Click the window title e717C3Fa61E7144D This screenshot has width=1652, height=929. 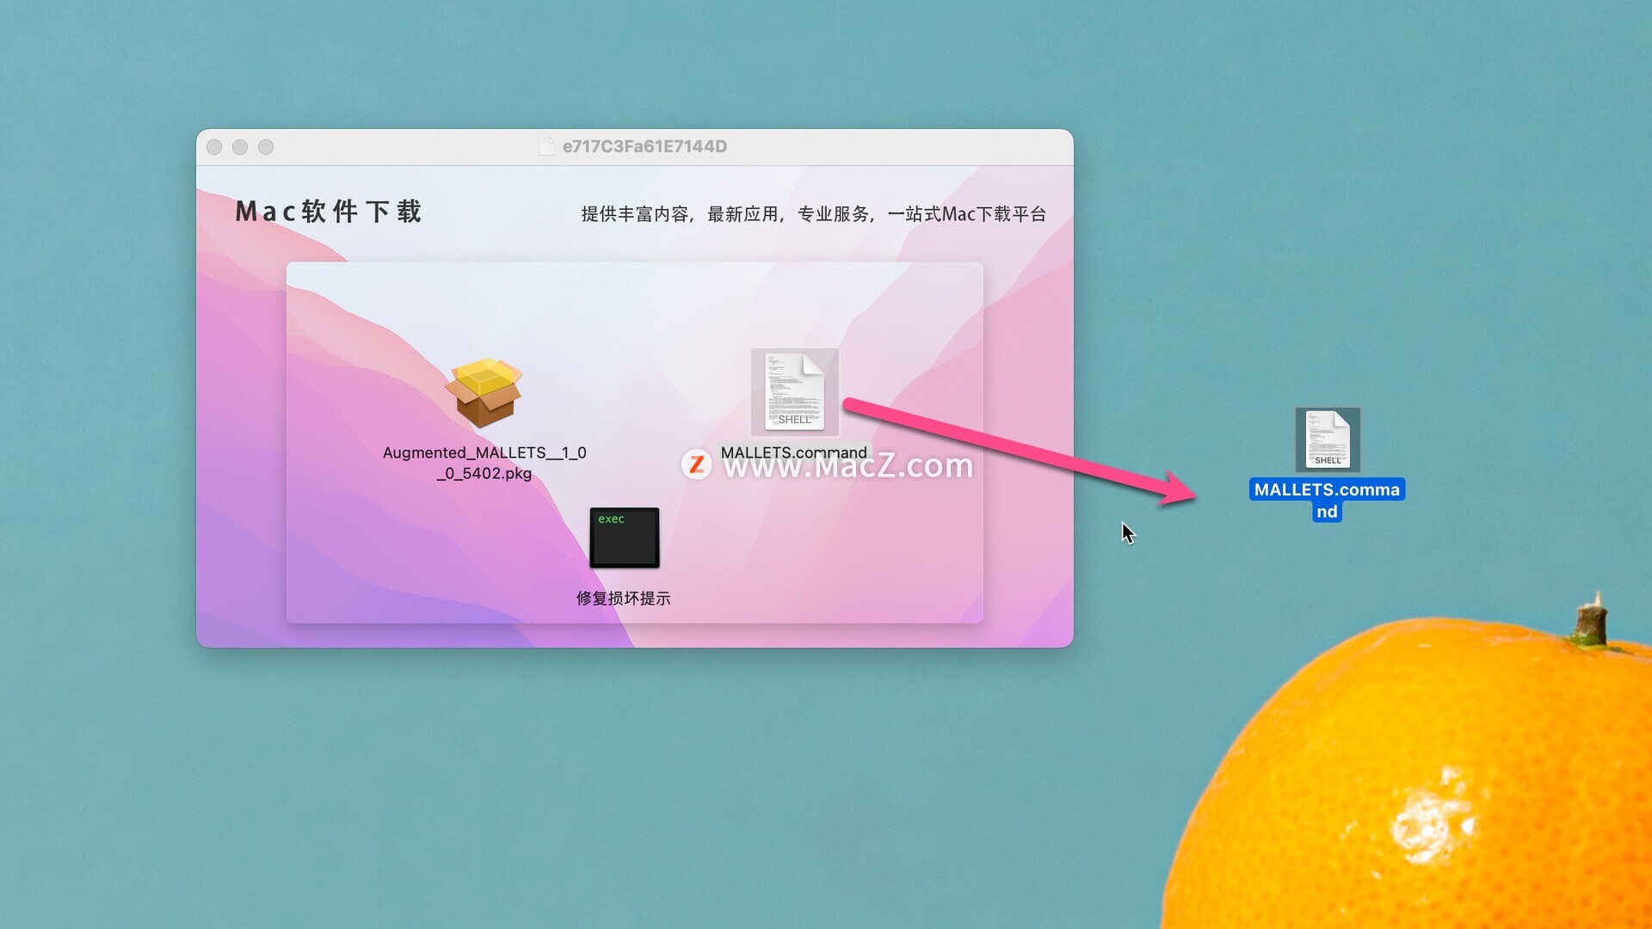coord(644,146)
